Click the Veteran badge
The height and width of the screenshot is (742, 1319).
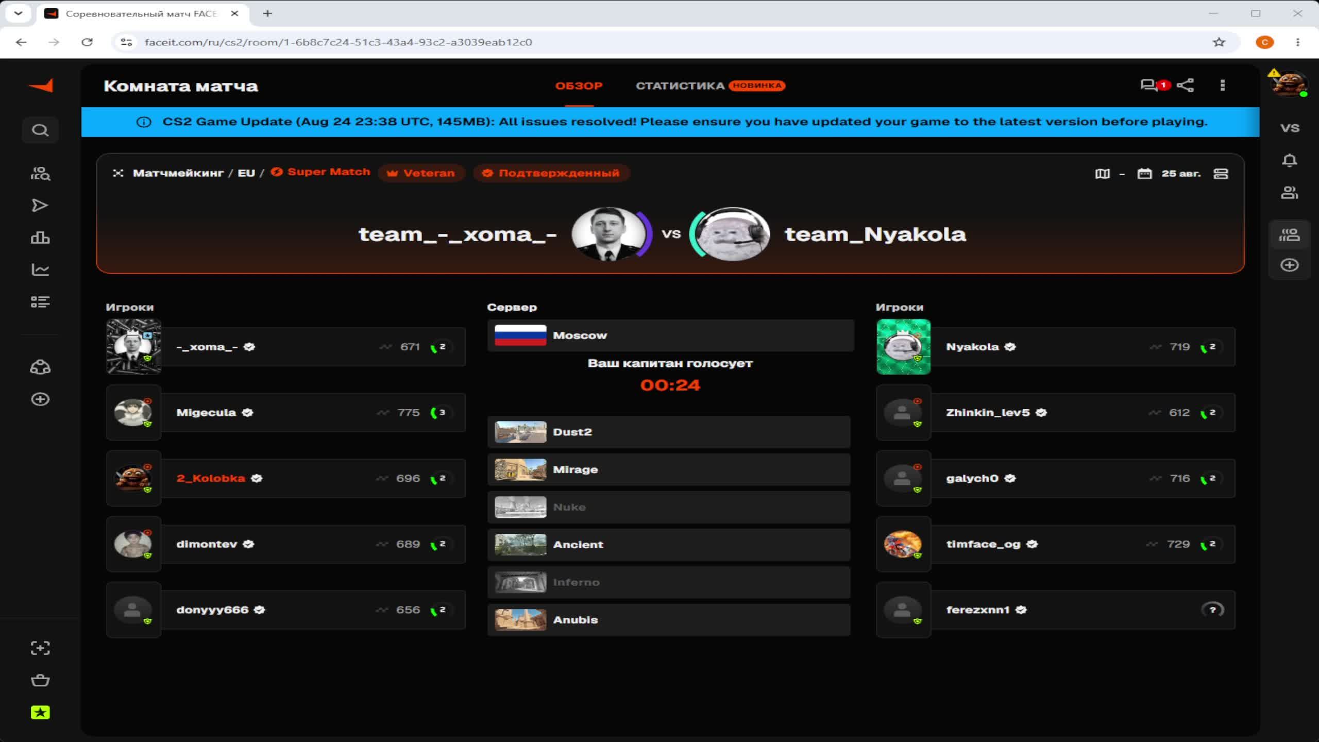pyautogui.click(x=421, y=173)
